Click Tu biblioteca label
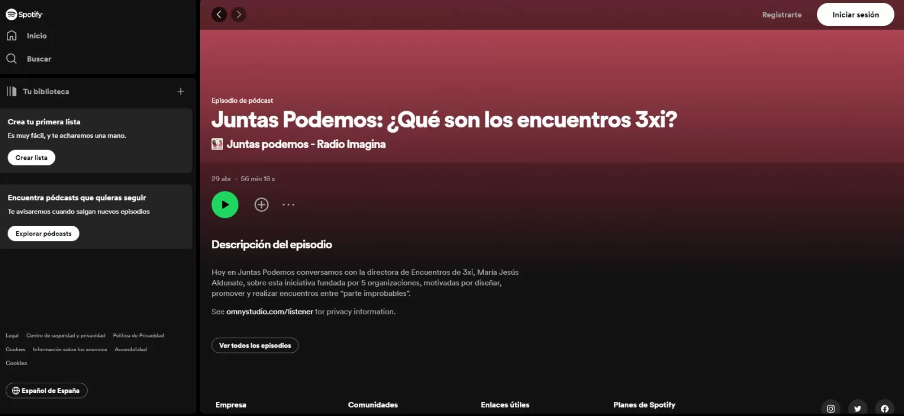904x416 pixels. pos(46,91)
